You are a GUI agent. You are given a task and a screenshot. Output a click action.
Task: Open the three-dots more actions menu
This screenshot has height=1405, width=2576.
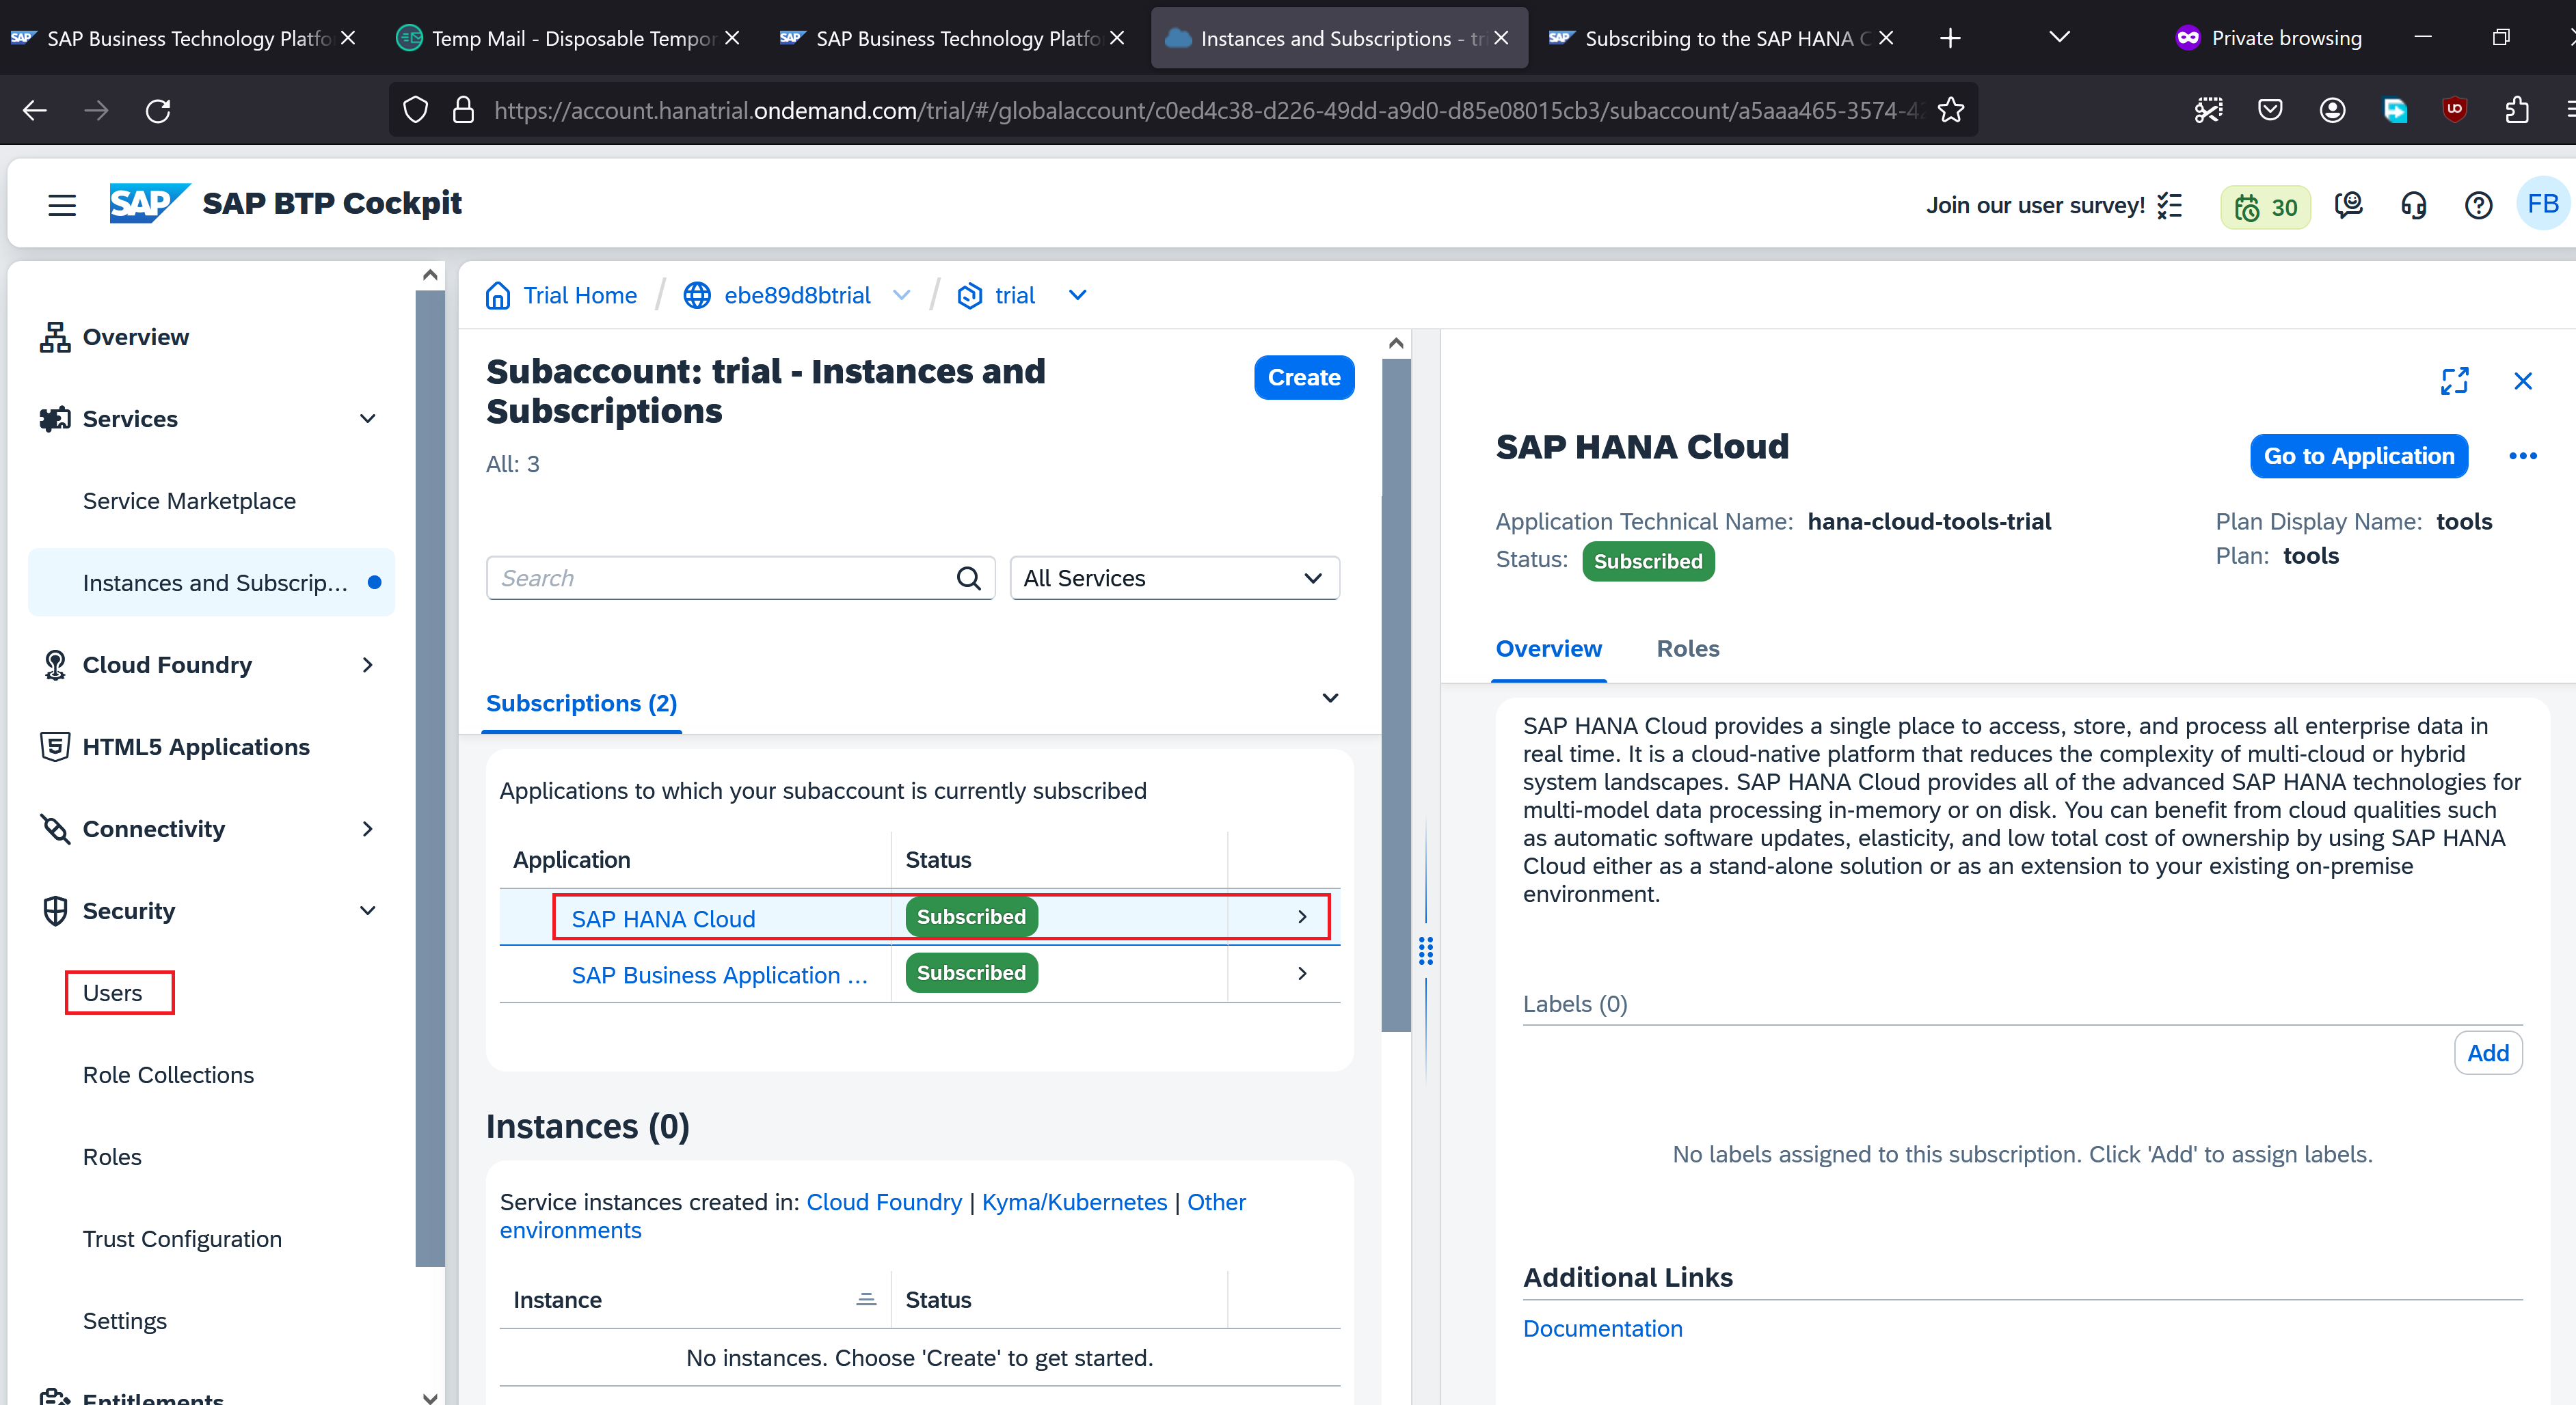2522,456
